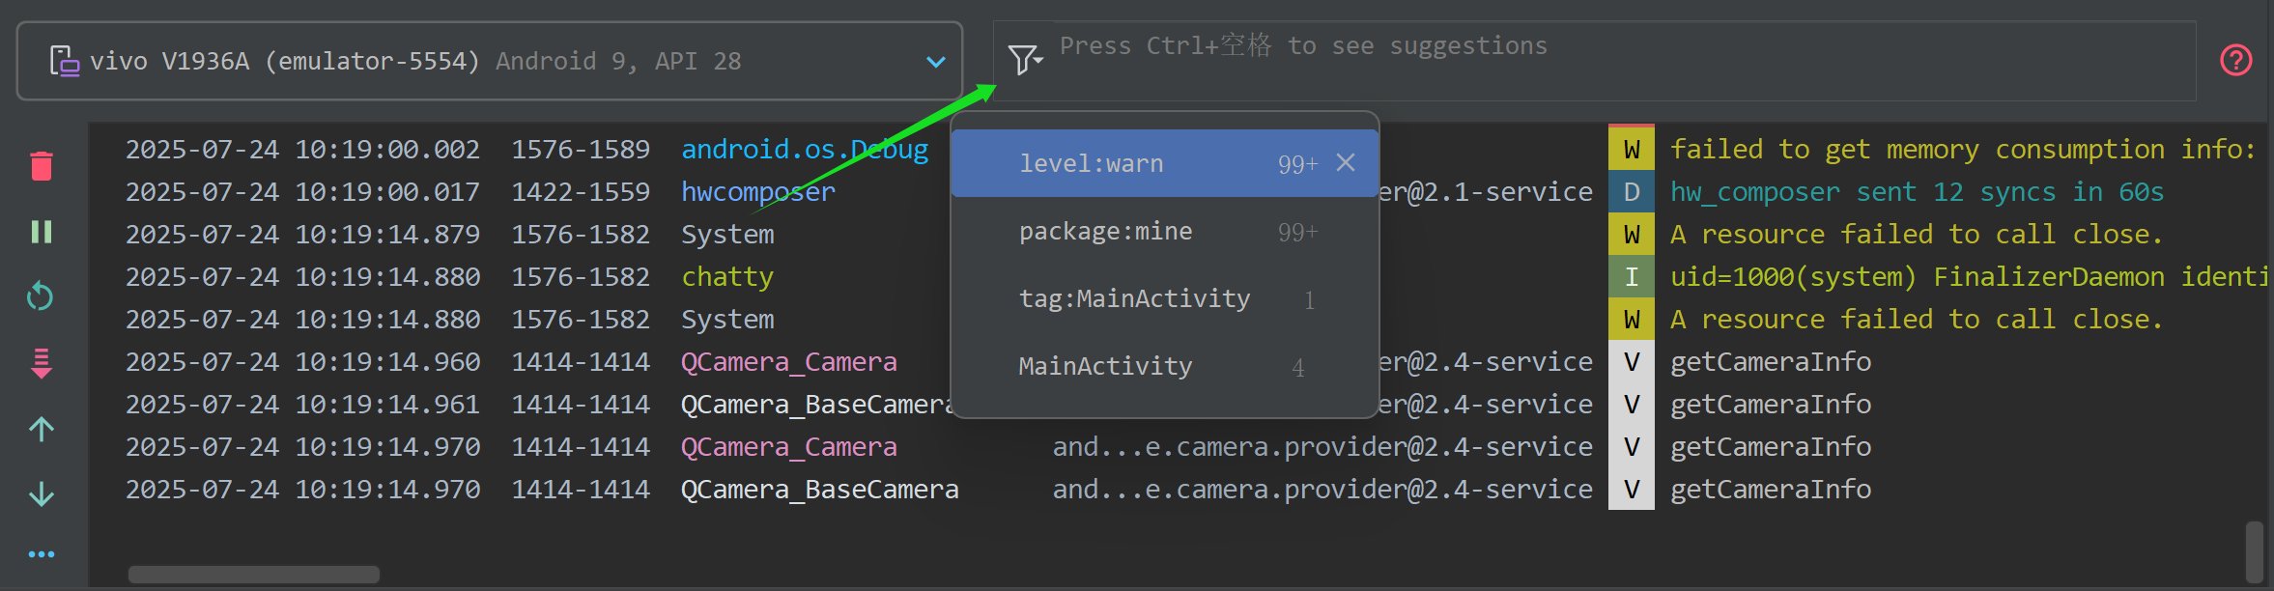
Task: Open the filter history funnel icon
Action: tap(1024, 60)
